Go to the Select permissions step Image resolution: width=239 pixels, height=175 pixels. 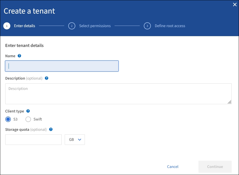click(x=95, y=26)
